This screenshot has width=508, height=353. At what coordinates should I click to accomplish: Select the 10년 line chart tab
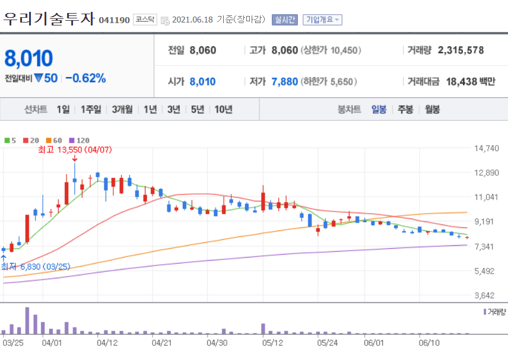(223, 110)
